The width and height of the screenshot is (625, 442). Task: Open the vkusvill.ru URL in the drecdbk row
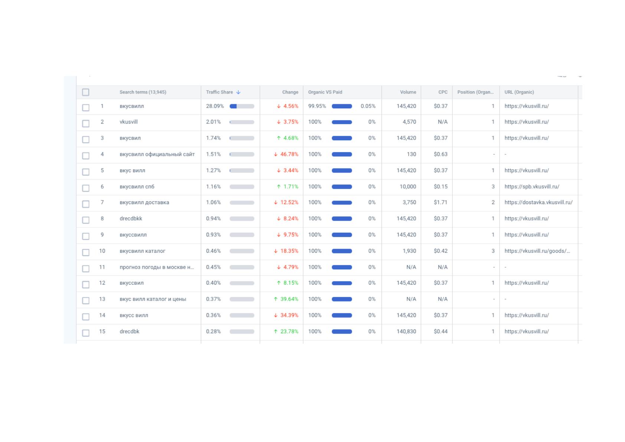click(x=527, y=332)
